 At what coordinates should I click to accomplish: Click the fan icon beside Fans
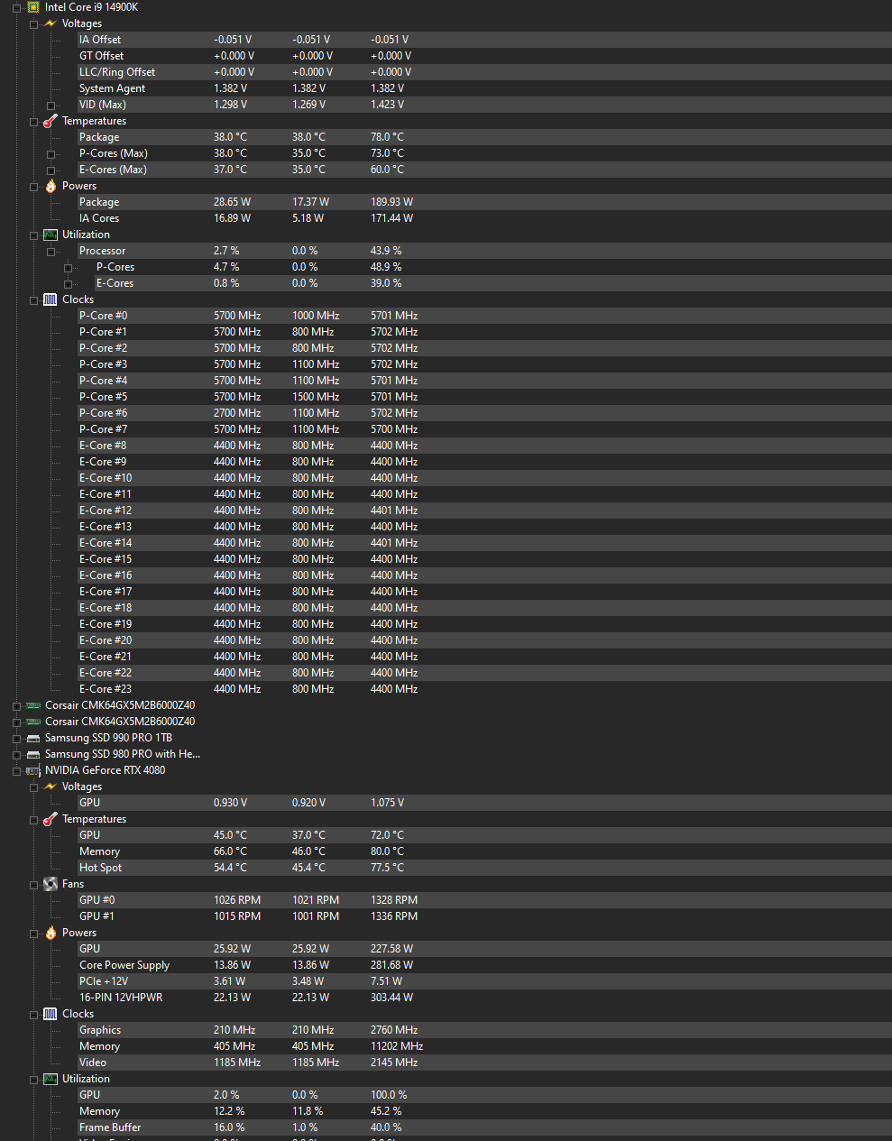tap(51, 884)
